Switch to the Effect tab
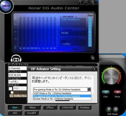The width and height of the screenshot is (126, 116). point(50,107)
